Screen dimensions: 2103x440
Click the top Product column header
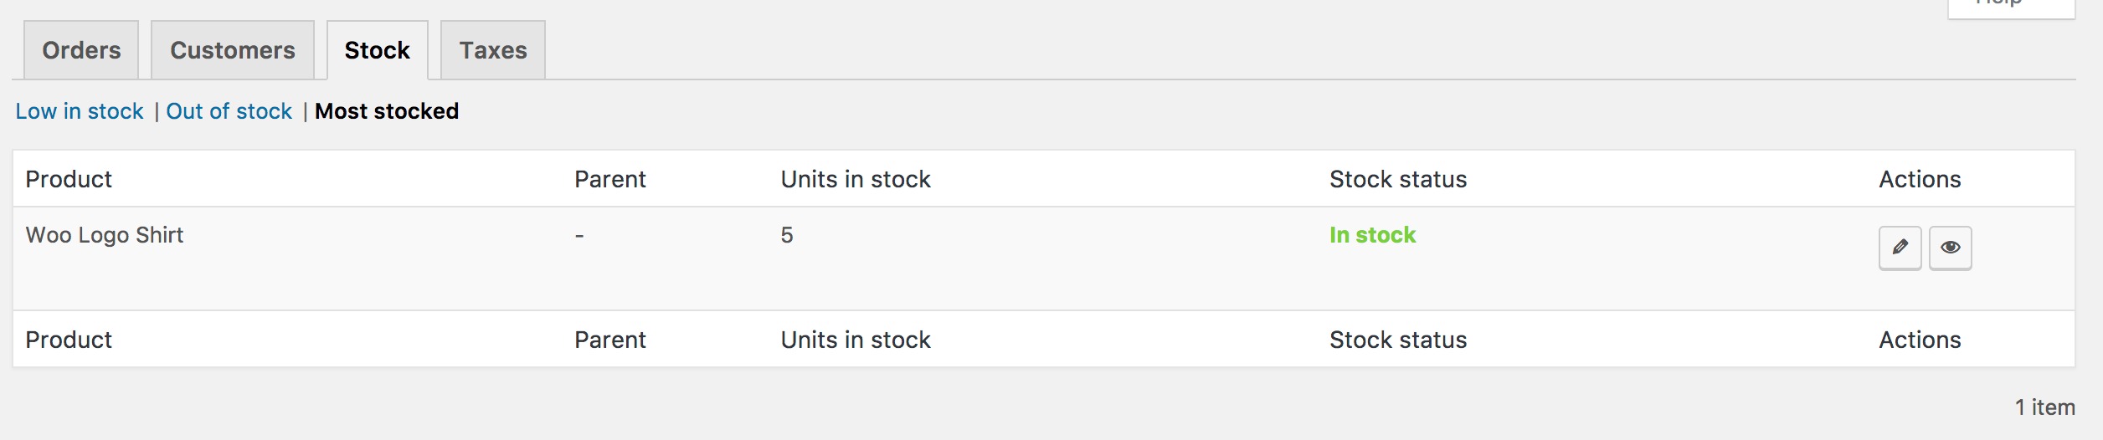[69, 179]
